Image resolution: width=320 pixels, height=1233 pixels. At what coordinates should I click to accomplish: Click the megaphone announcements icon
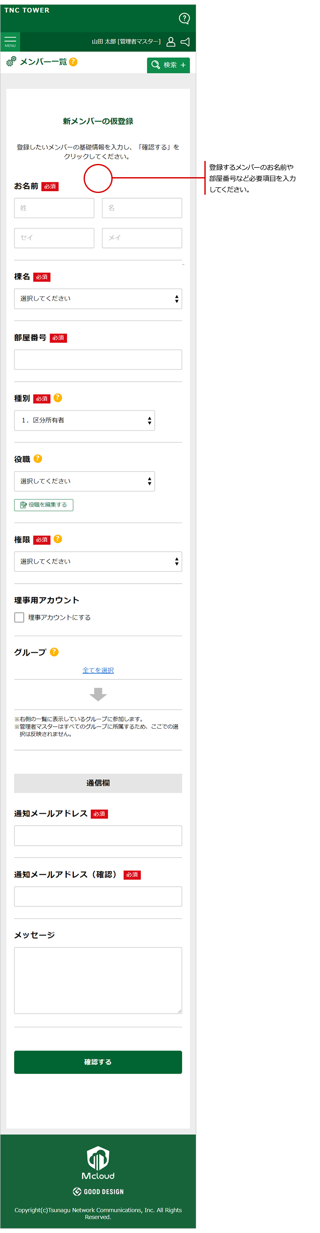tap(185, 42)
